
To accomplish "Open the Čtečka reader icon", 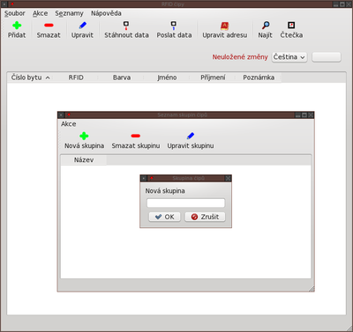I will click(291, 26).
